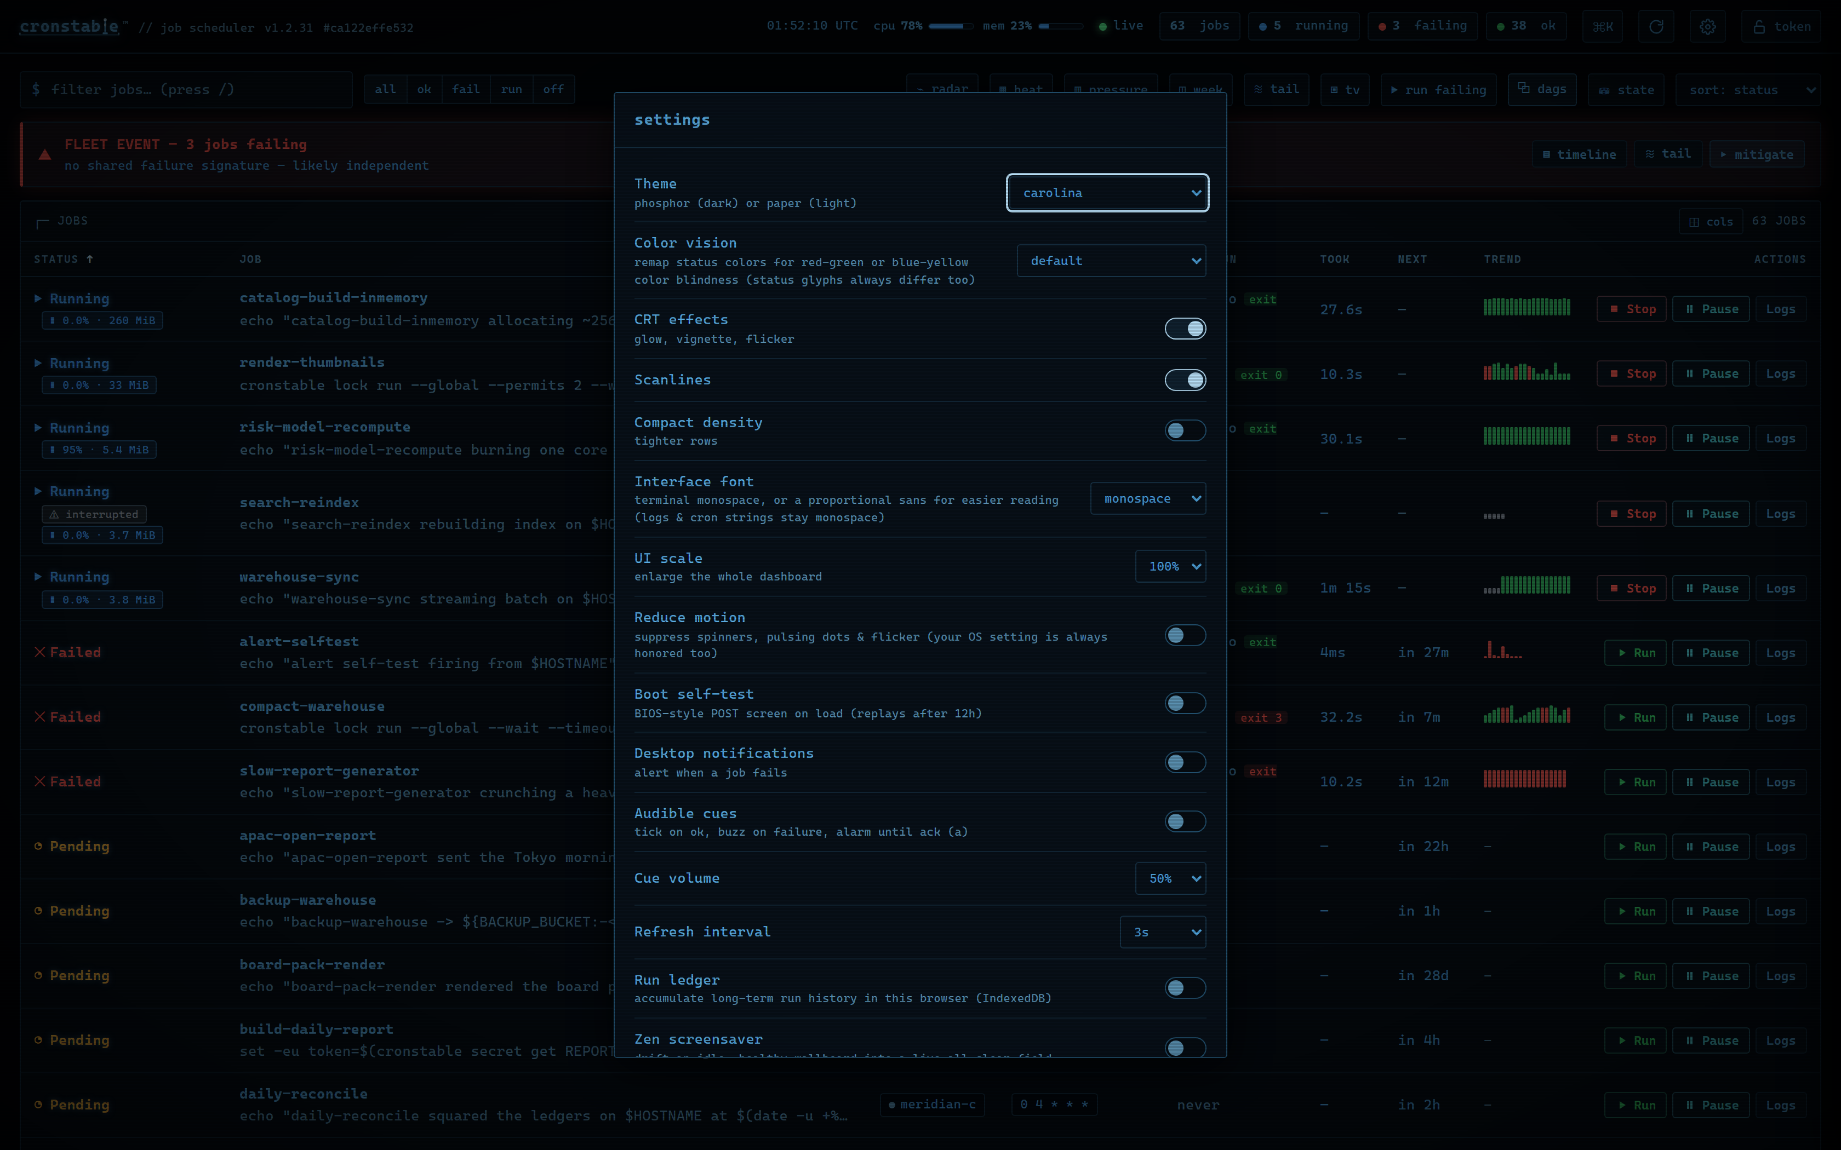Click the 38 ok status chip
This screenshot has width=1841, height=1150.
(x=1526, y=27)
